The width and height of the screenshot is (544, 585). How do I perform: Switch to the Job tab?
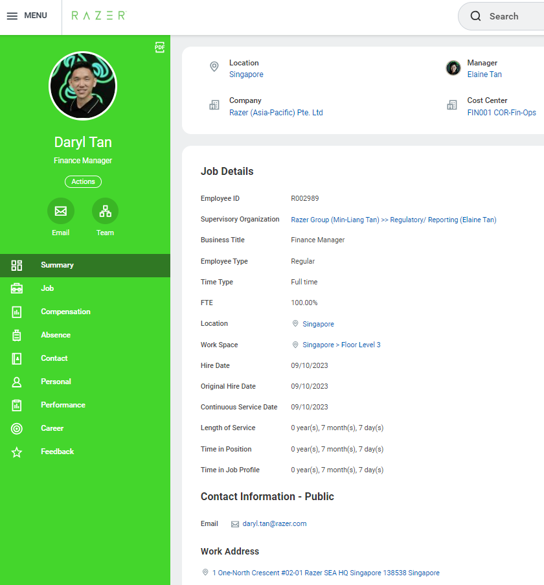85,288
